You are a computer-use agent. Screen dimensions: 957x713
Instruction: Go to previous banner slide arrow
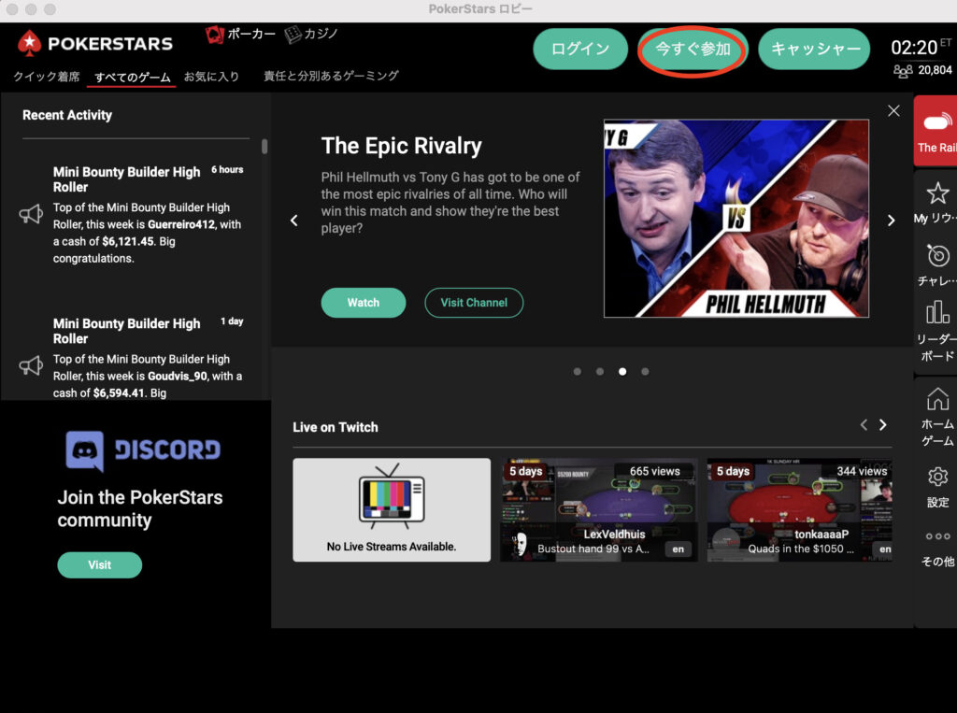294,221
